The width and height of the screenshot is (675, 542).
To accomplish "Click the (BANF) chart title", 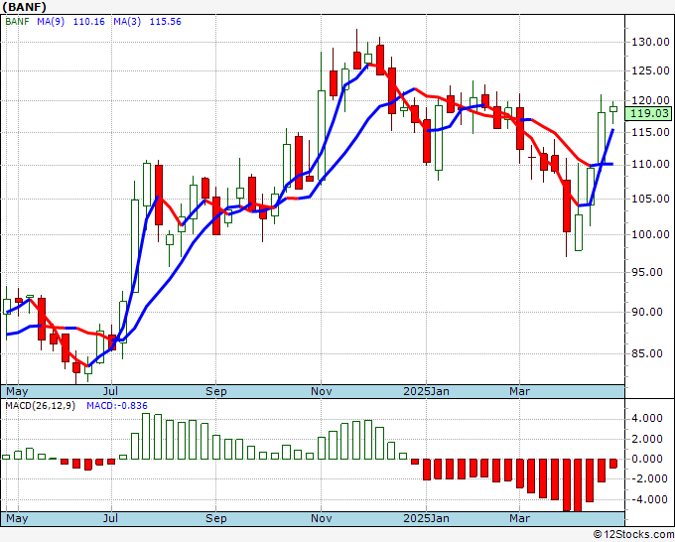I will point(25,7).
